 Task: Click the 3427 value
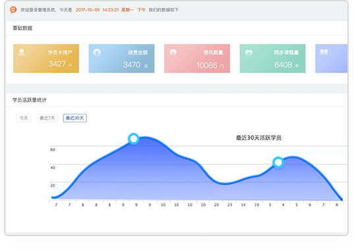(57, 64)
